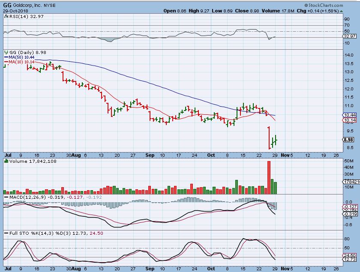This screenshot has width=360, height=272.
Task: Click the GG ticker symbol in header
Action: [x=7, y=5]
